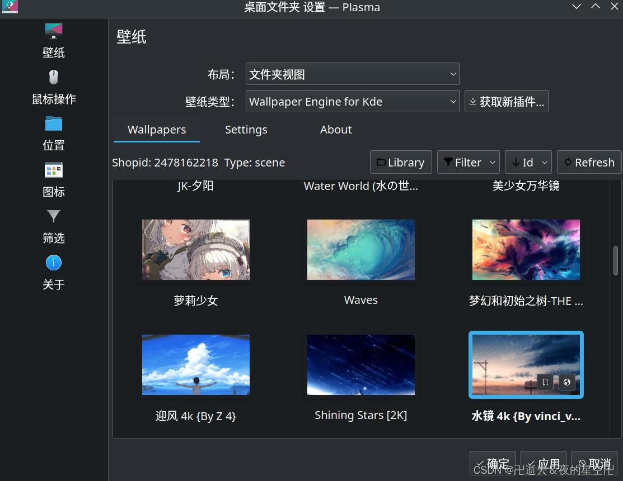Click the 获取新插件 button
The height and width of the screenshot is (481, 623).
coord(506,101)
